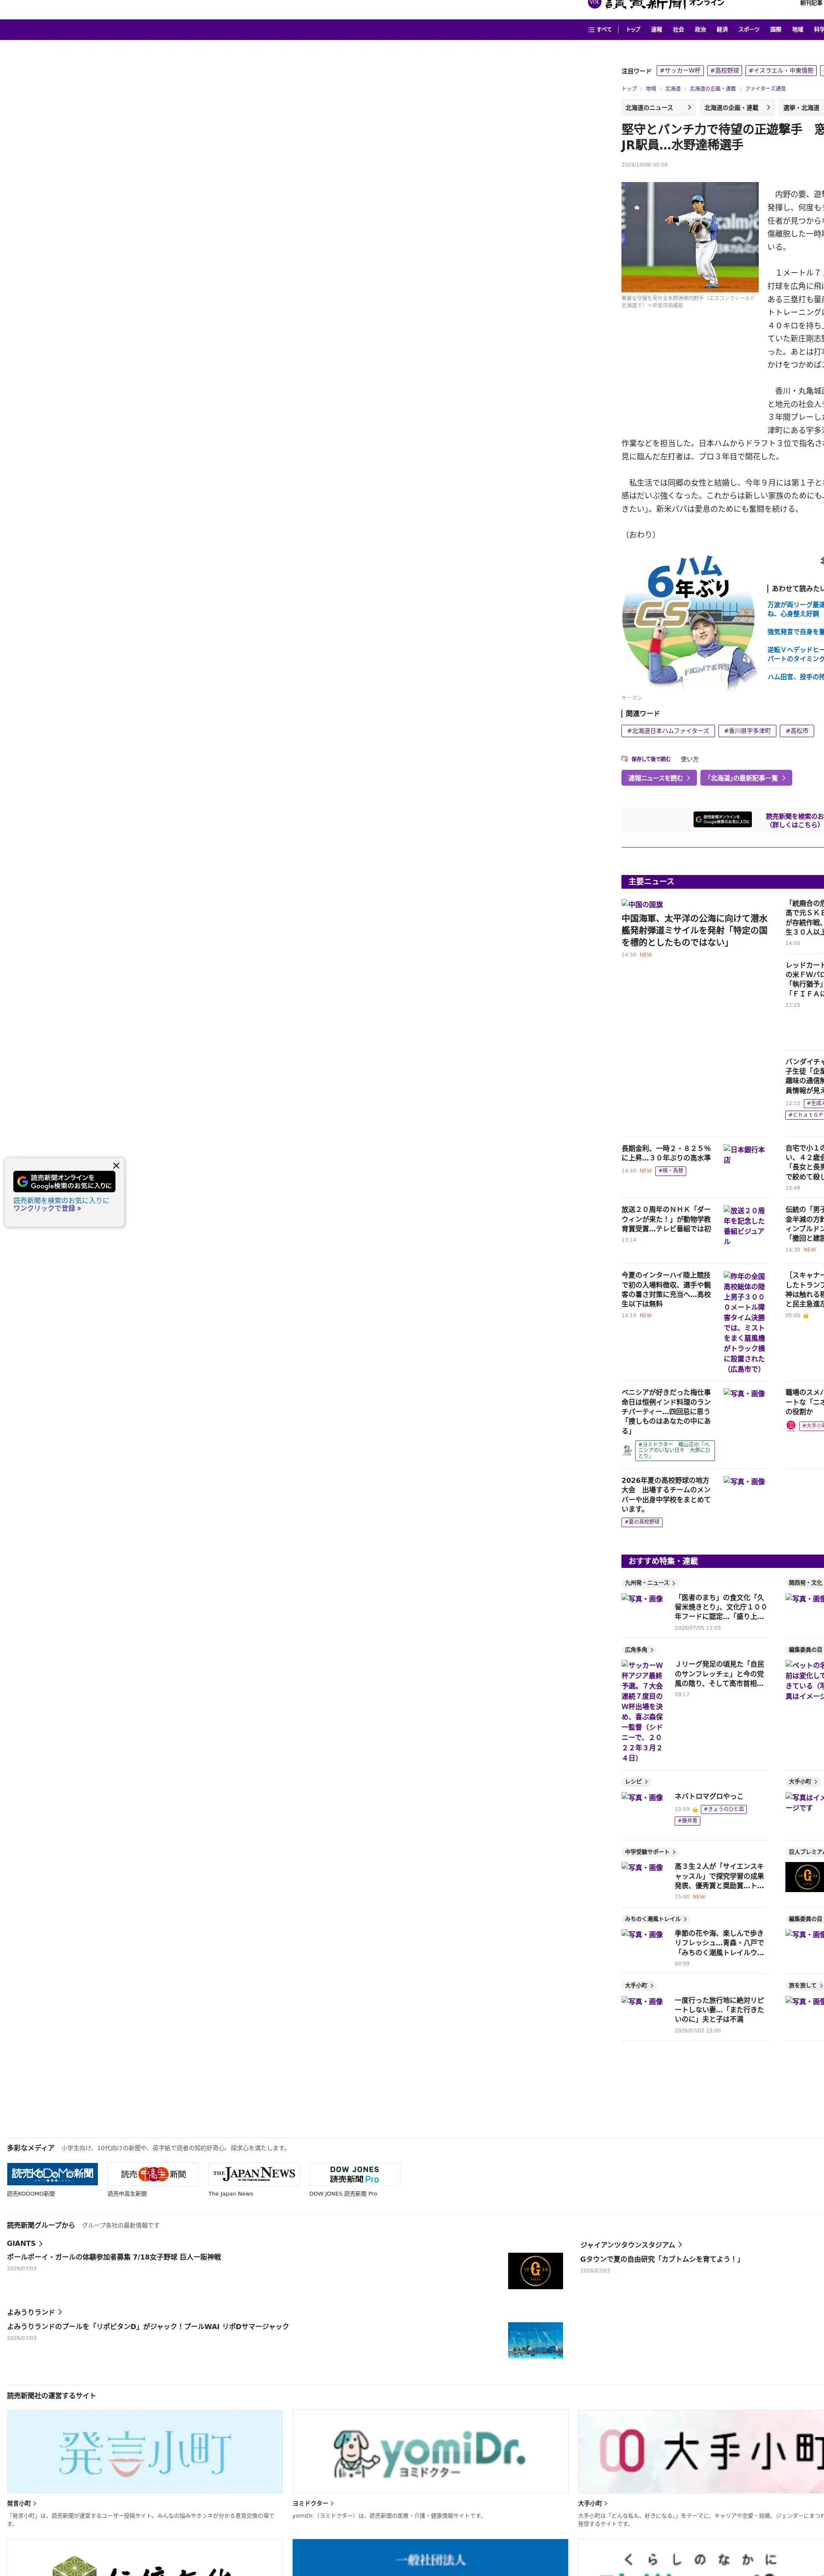Open the サイエンスキャッスル award article
This screenshot has width=824, height=2576.
point(719,1876)
